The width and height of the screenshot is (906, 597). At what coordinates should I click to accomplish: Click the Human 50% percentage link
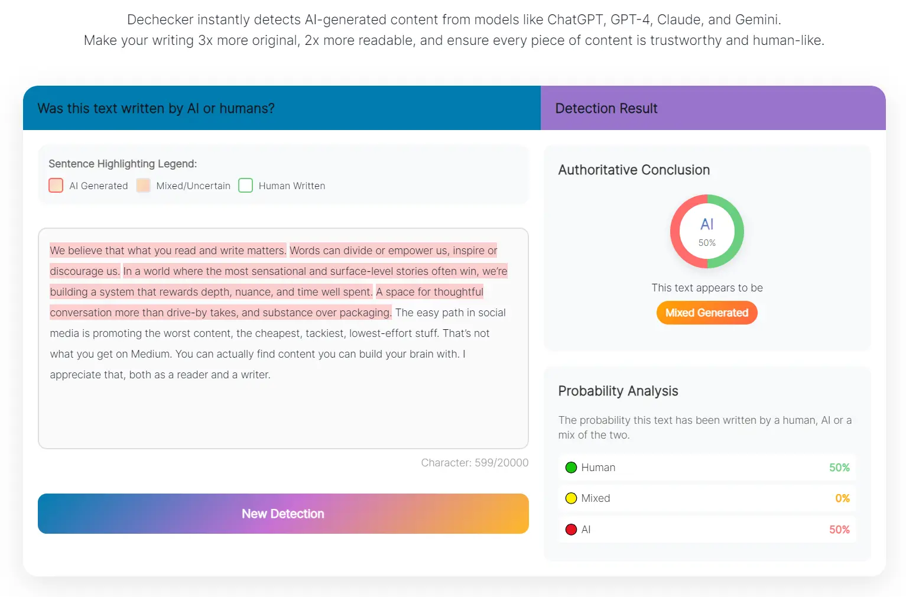pos(839,467)
